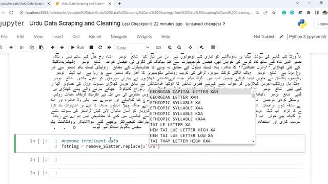Restart kernel and run all cells
The image size is (328, 184).
(x=109, y=48)
